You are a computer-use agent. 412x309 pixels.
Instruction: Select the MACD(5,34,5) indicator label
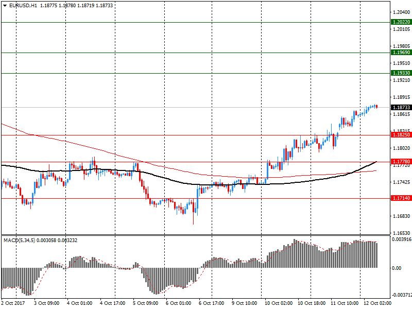[19, 241]
